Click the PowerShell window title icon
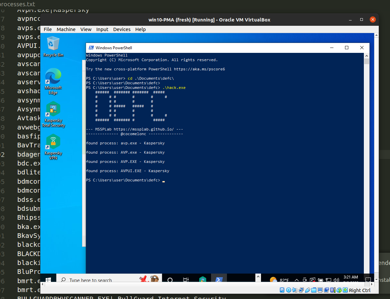The height and width of the screenshot is (299, 390). [x=91, y=48]
